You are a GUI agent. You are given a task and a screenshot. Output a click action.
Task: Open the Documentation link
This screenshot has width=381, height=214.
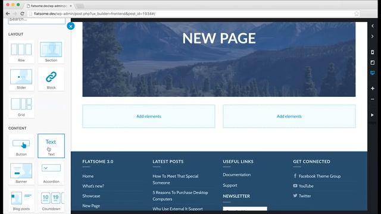tap(237, 175)
